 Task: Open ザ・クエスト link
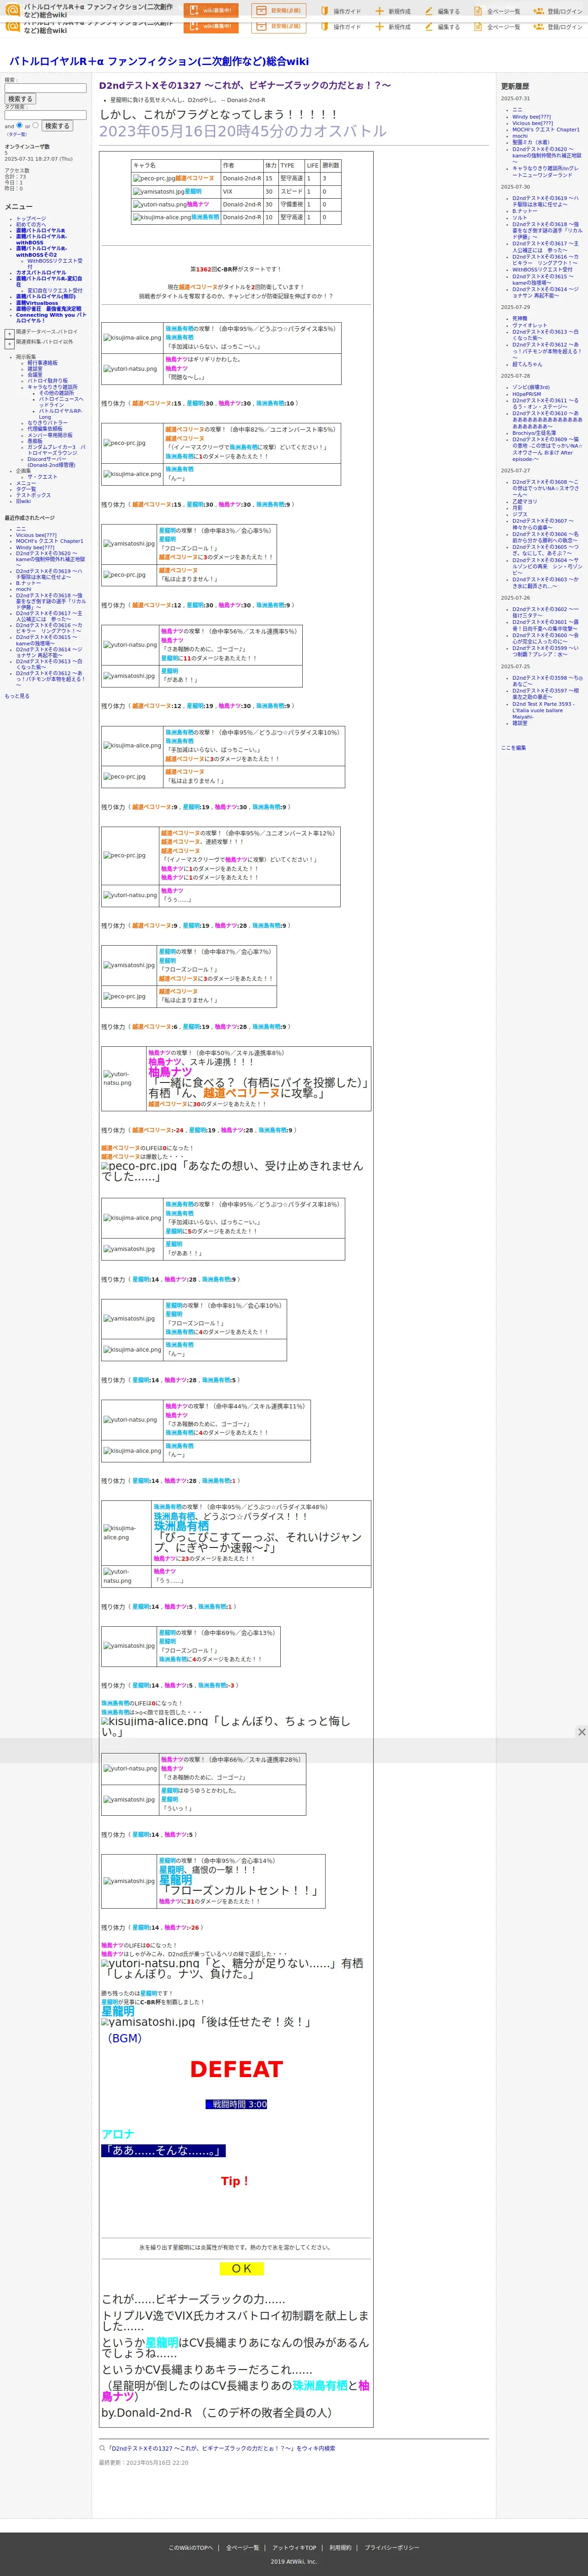coord(42,477)
